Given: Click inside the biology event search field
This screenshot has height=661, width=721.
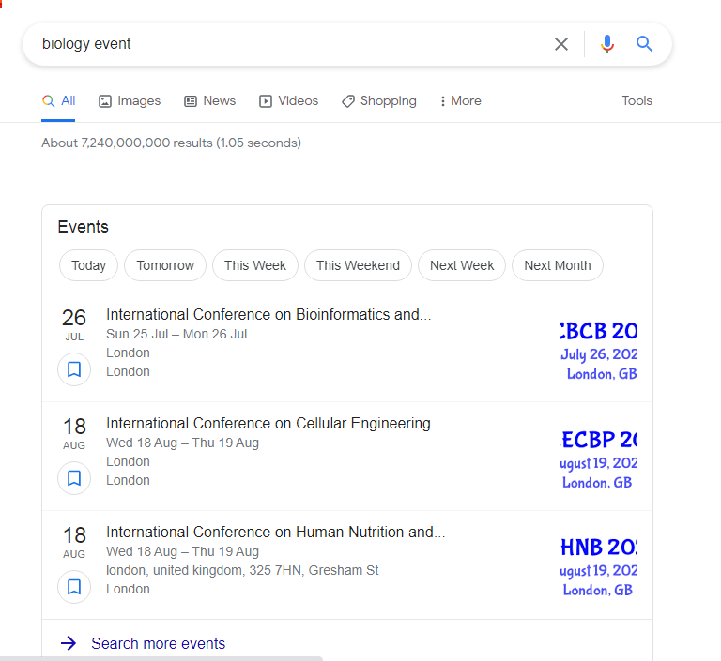Looking at the screenshot, I should [x=294, y=44].
